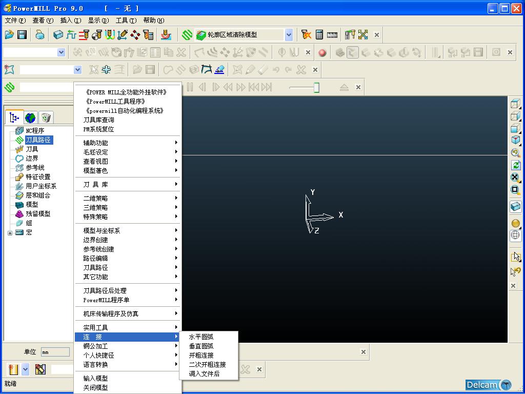The width and height of the screenshot is (525, 394).
Task: Click the print icon in main toolbar
Action: pos(39,34)
